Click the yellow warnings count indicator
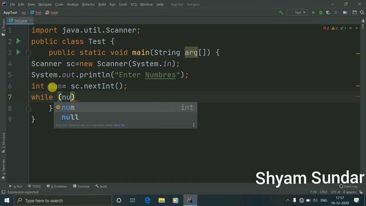Screen dimensions: 366x206 (x=335, y=28)
